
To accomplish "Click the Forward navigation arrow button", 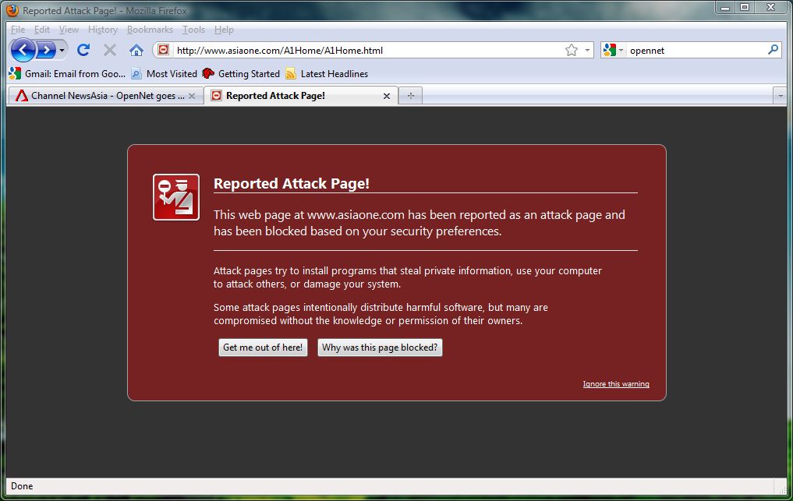I will pos(48,50).
